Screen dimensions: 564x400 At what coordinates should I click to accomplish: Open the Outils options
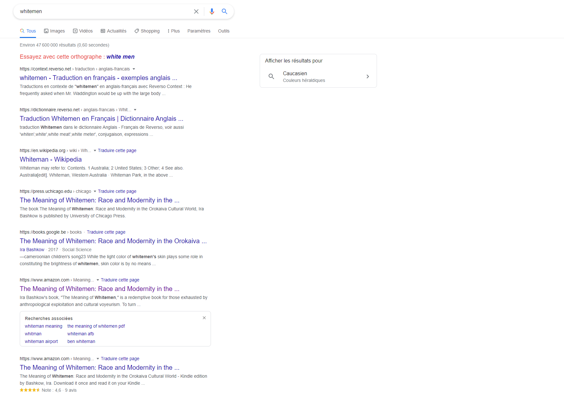pyautogui.click(x=224, y=31)
